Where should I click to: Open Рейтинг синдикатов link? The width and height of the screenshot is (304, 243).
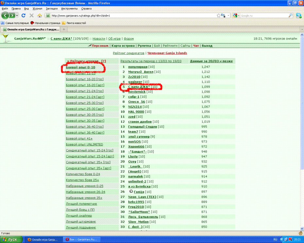coord(128,53)
